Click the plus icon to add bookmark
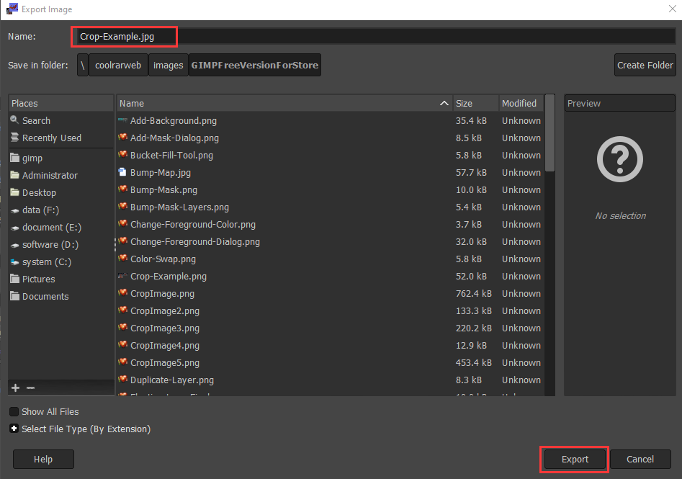Image resolution: width=682 pixels, height=479 pixels. 15,388
